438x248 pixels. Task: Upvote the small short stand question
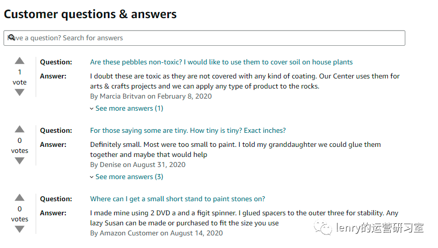click(x=20, y=198)
